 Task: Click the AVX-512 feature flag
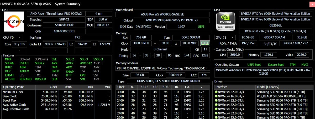86,63
